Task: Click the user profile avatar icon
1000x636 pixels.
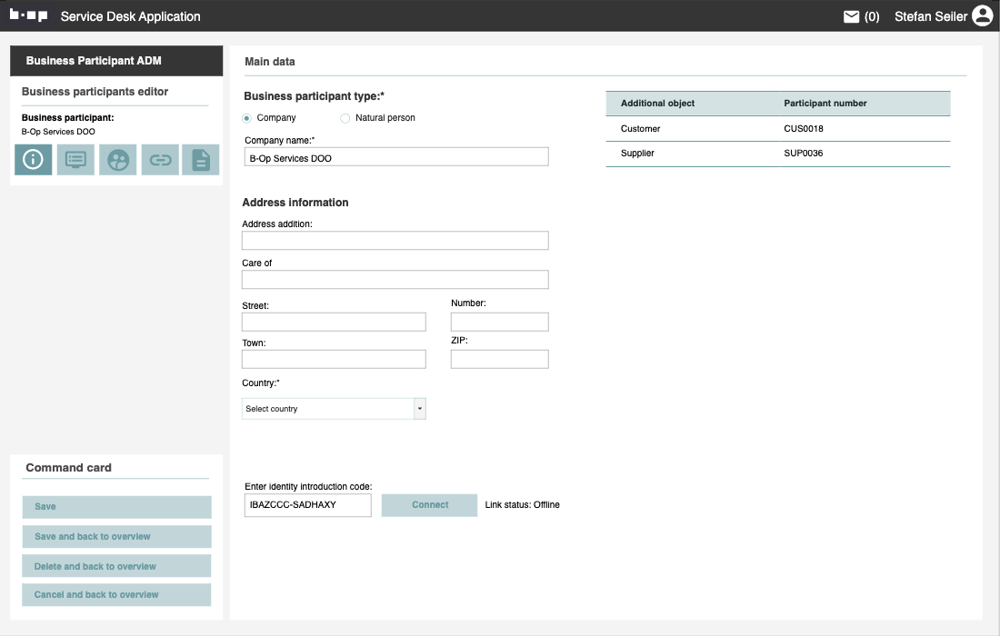Action: click(982, 16)
